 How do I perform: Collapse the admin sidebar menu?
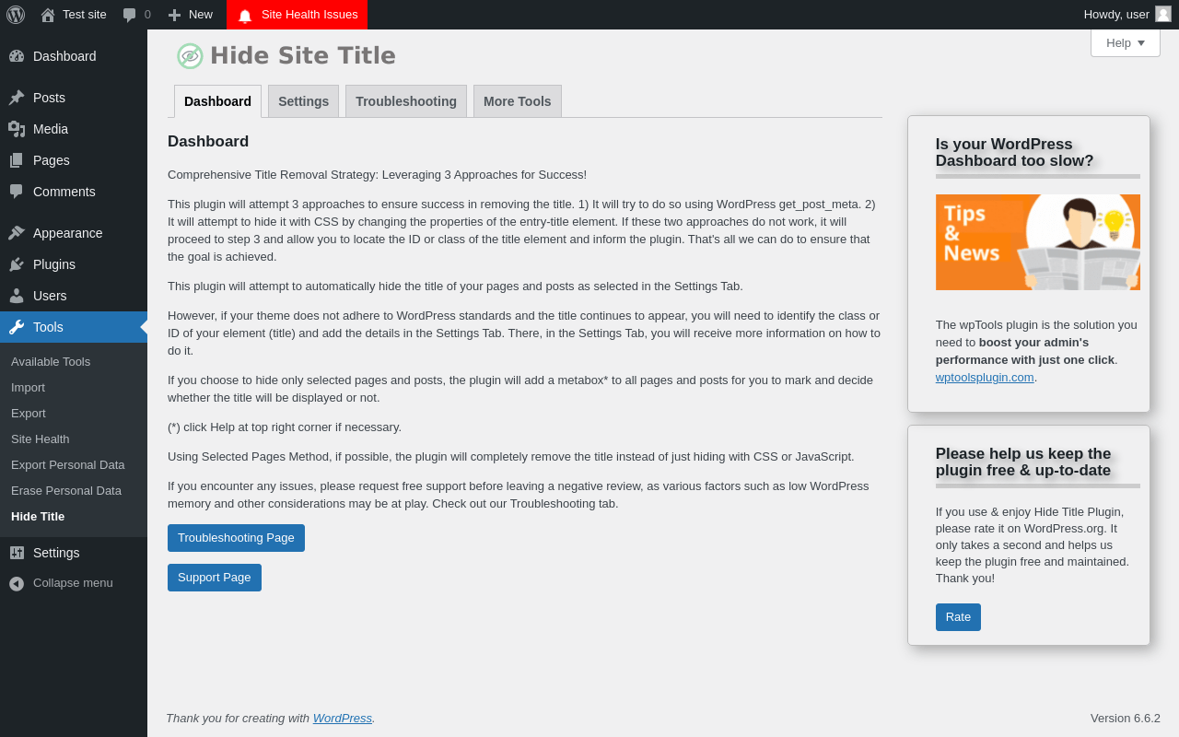74,583
